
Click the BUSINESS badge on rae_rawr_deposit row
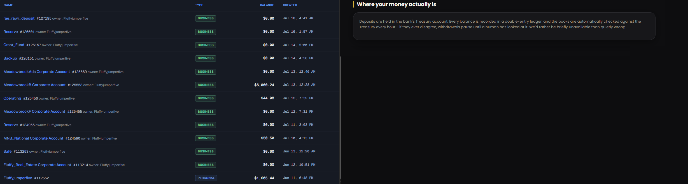click(x=206, y=18)
